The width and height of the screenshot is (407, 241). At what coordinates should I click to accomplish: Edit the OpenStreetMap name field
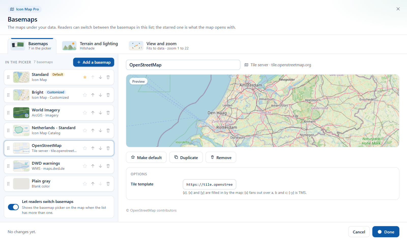tap(183, 65)
